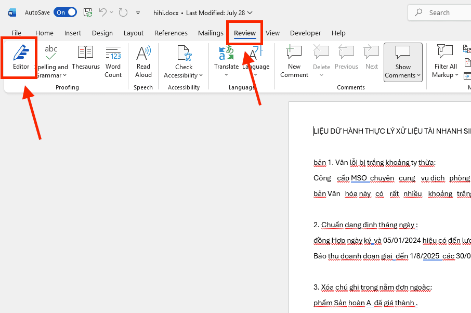The image size is (471, 313).
Task: Open the Thesaurus
Action: click(86, 58)
